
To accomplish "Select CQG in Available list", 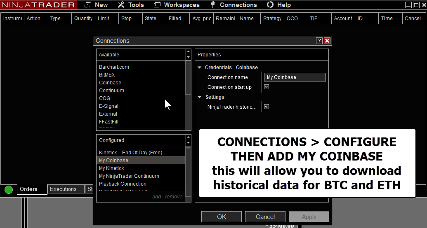I will pyautogui.click(x=104, y=98).
